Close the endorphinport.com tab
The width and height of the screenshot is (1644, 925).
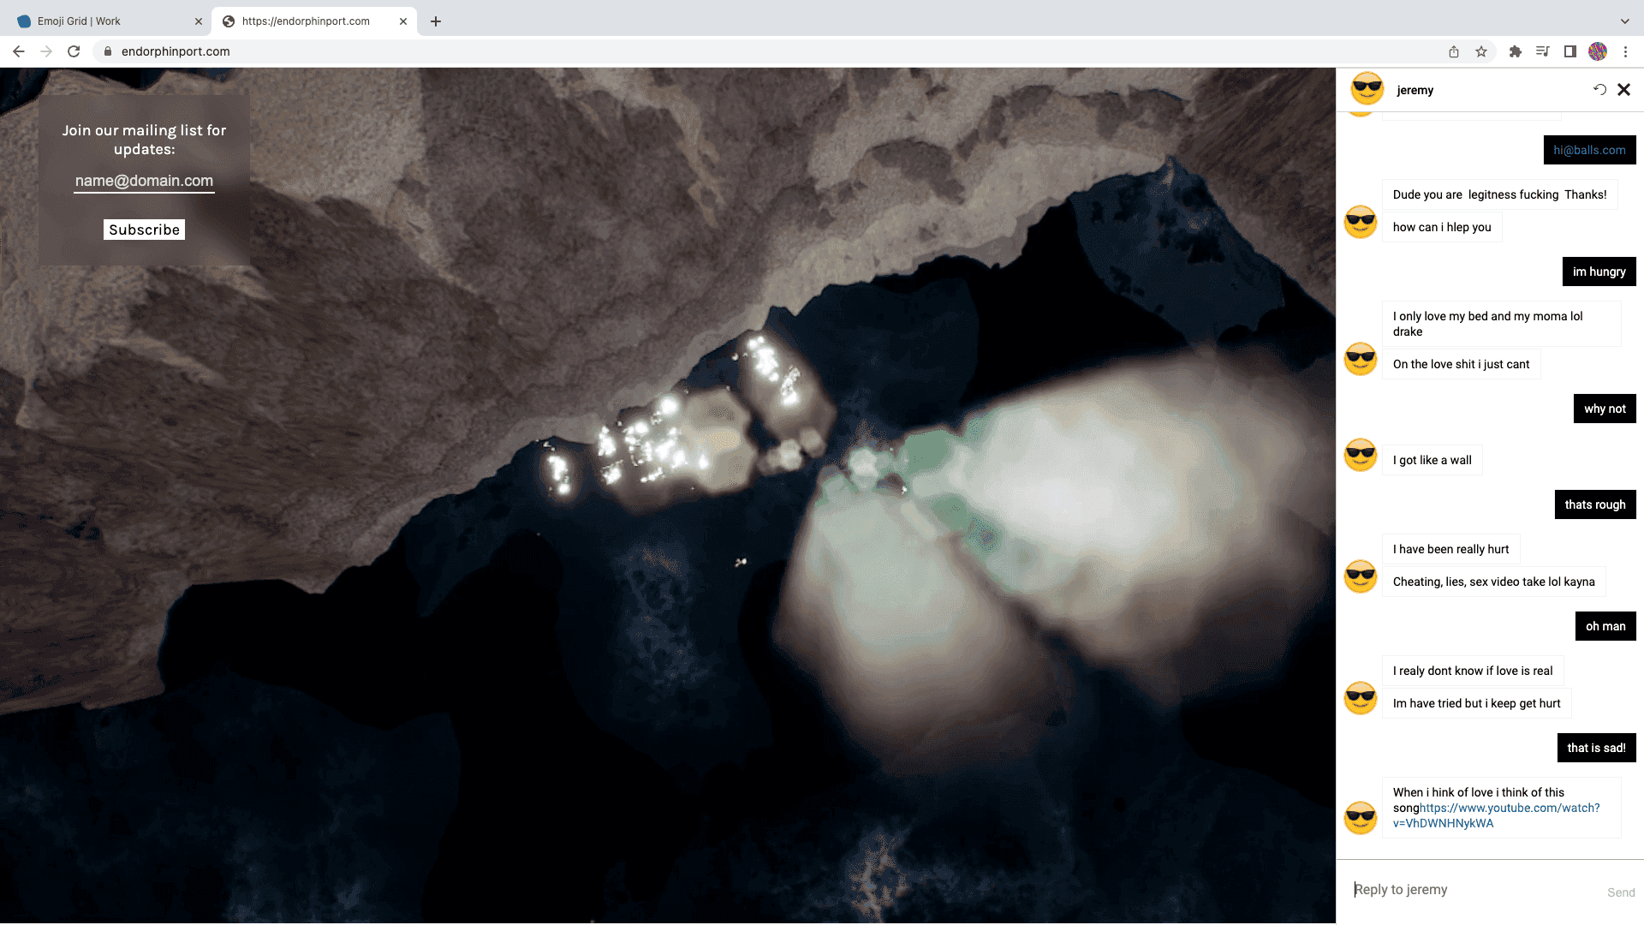[403, 21]
